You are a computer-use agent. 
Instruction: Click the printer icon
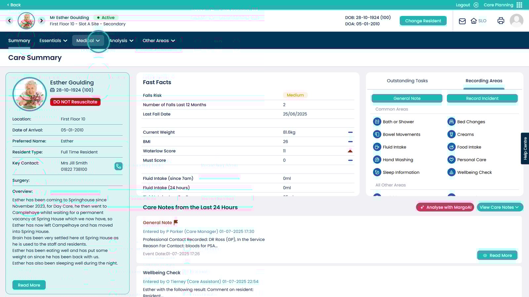click(x=501, y=21)
